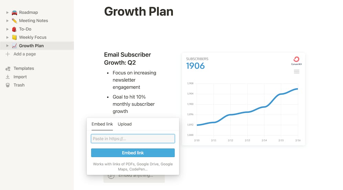
Task: Click the Meeting Notes pencil icon
Action: point(14,21)
